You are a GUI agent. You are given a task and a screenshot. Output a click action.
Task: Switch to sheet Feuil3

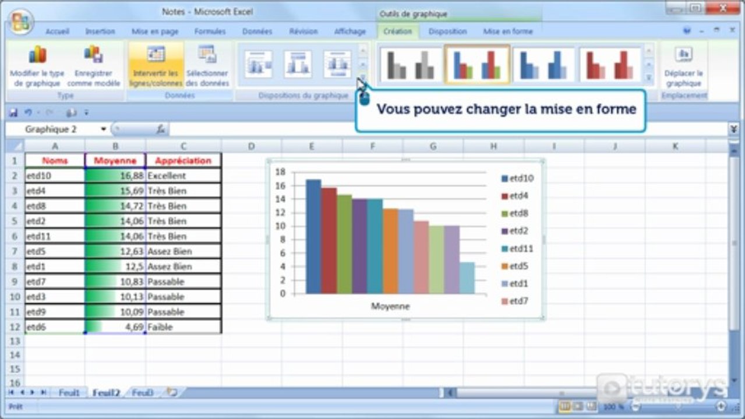click(x=142, y=393)
